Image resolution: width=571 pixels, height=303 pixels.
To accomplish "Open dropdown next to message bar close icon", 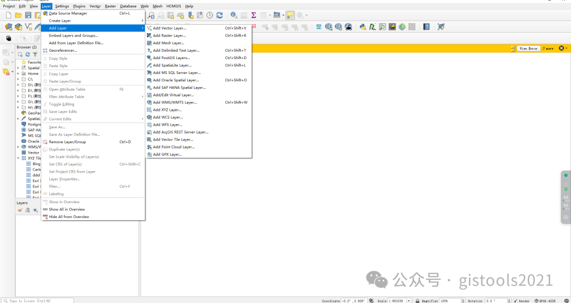I will click(x=567, y=48).
